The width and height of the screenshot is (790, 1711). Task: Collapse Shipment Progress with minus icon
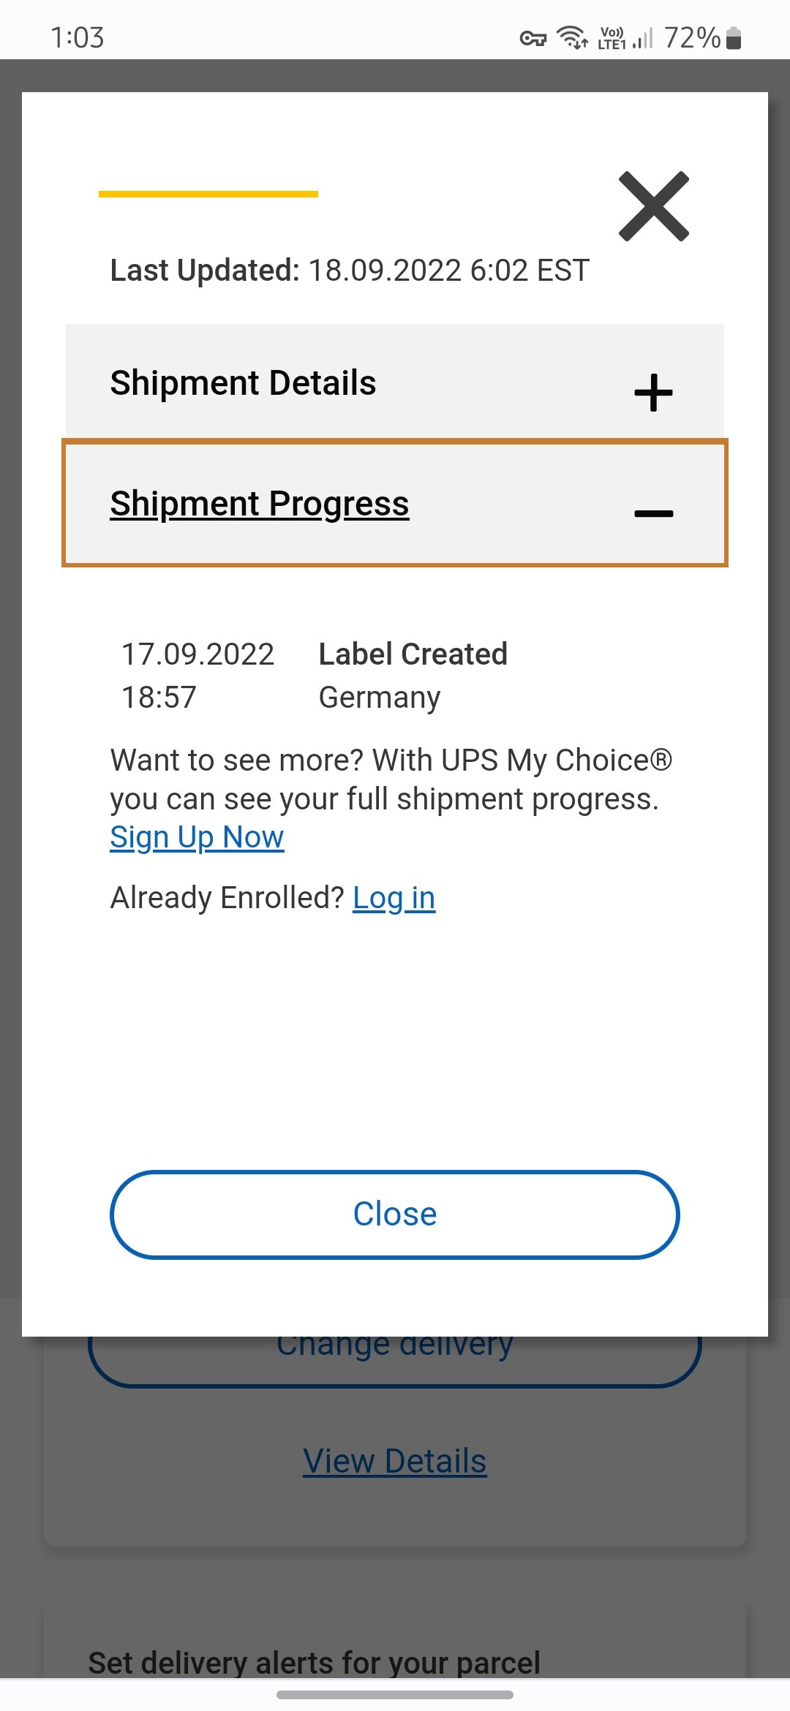click(653, 514)
